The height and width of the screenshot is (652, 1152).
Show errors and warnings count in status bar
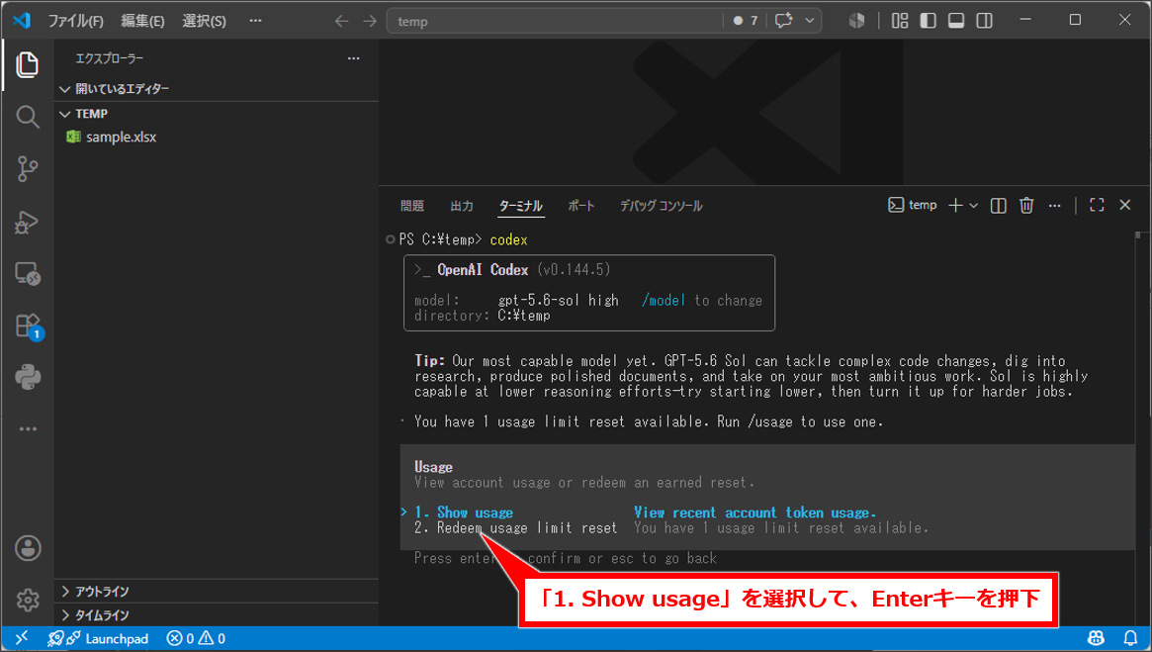coord(196,638)
